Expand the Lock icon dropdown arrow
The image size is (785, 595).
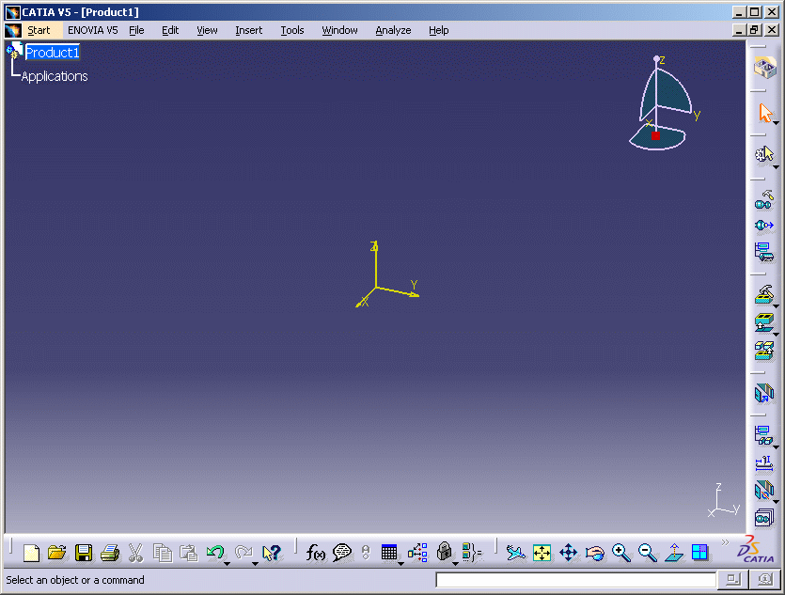(x=455, y=564)
